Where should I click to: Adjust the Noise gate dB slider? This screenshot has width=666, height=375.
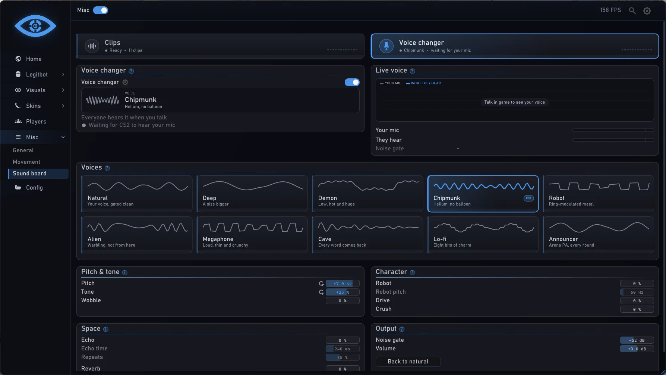point(637,340)
